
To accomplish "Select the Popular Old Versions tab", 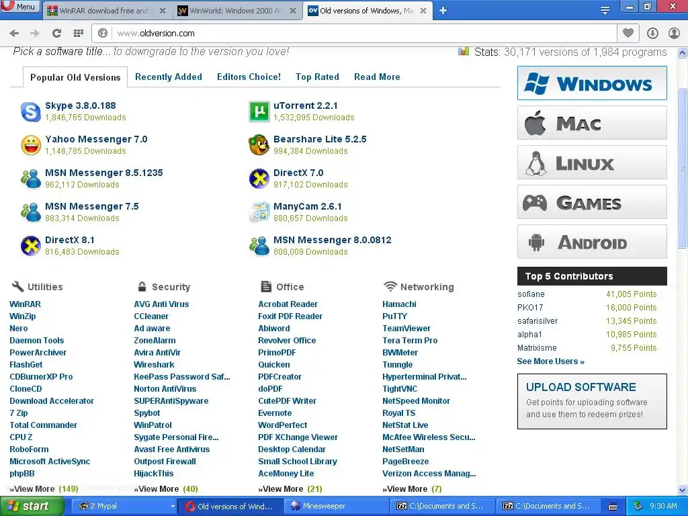I will pyautogui.click(x=75, y=77).
